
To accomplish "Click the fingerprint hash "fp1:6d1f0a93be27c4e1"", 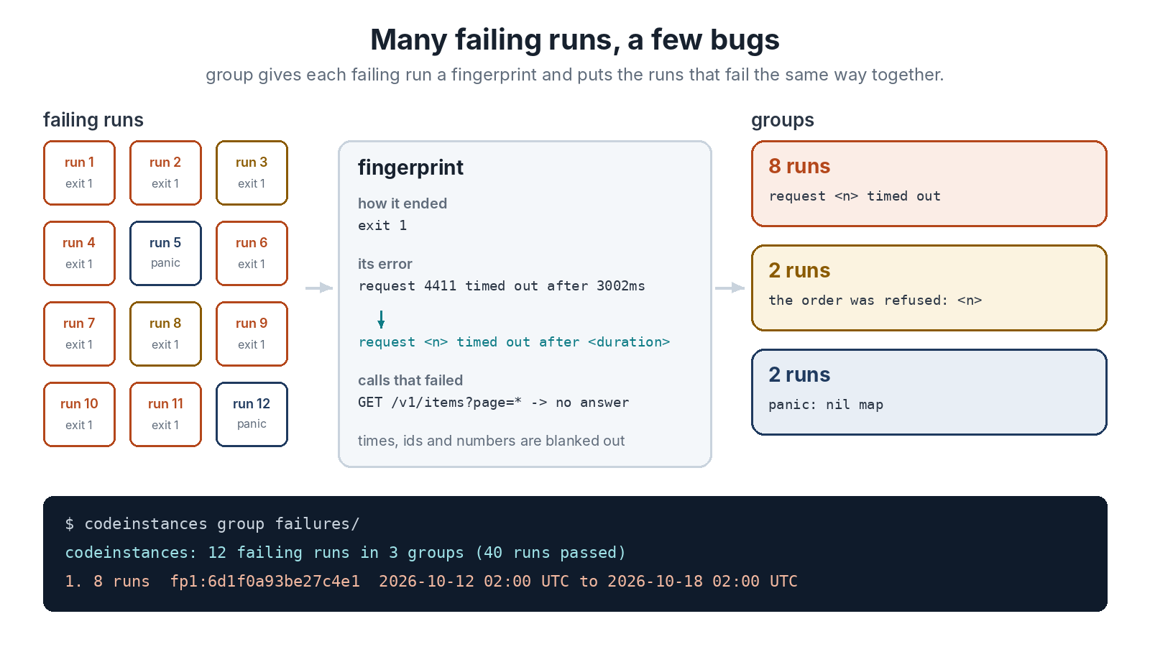I will coord(265,582).
